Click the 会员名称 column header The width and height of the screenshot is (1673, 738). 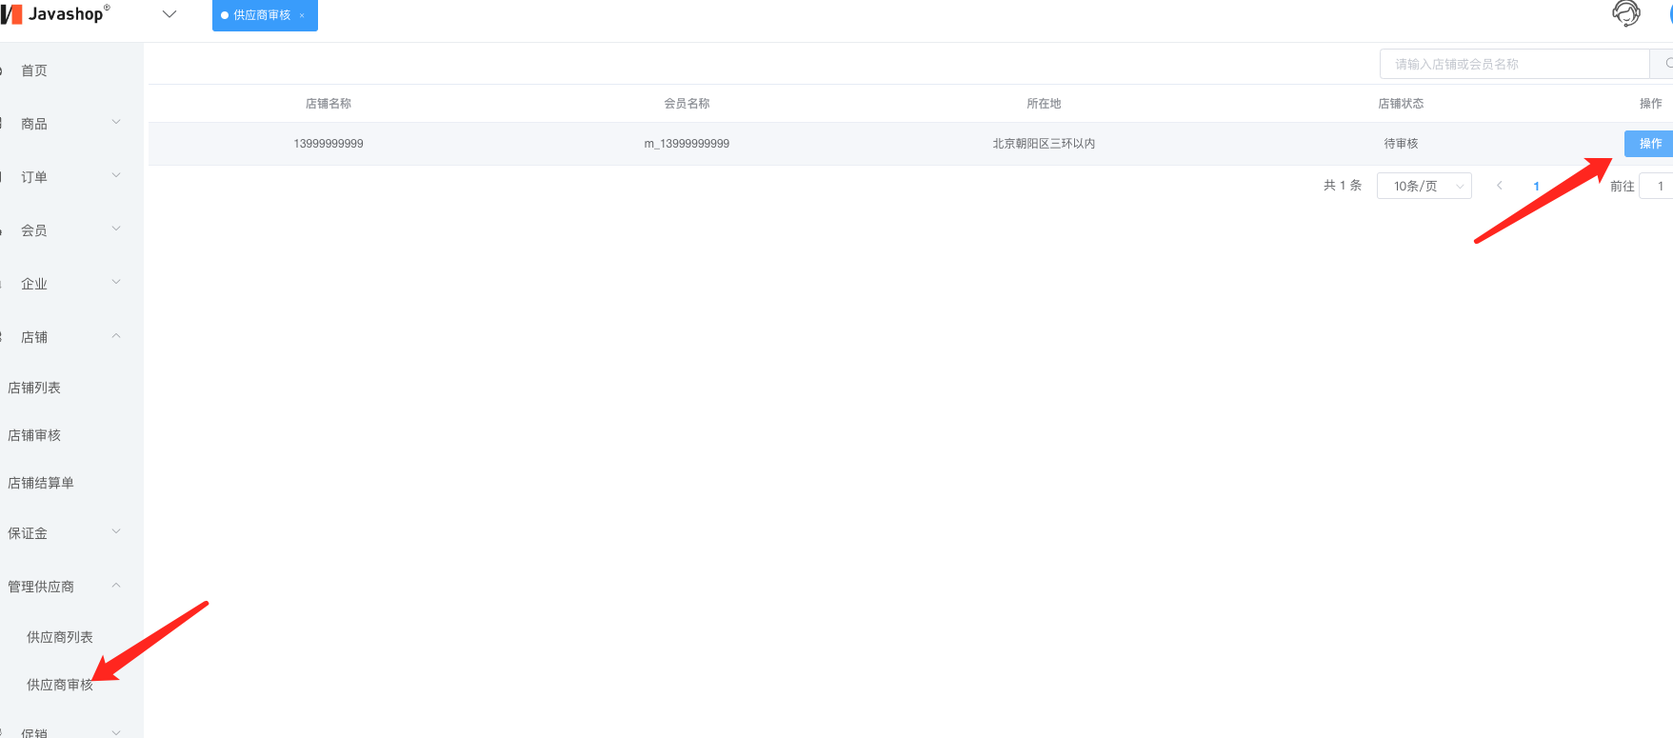point(687,104)
